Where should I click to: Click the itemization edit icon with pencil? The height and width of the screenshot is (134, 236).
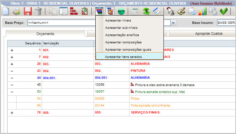110,11
